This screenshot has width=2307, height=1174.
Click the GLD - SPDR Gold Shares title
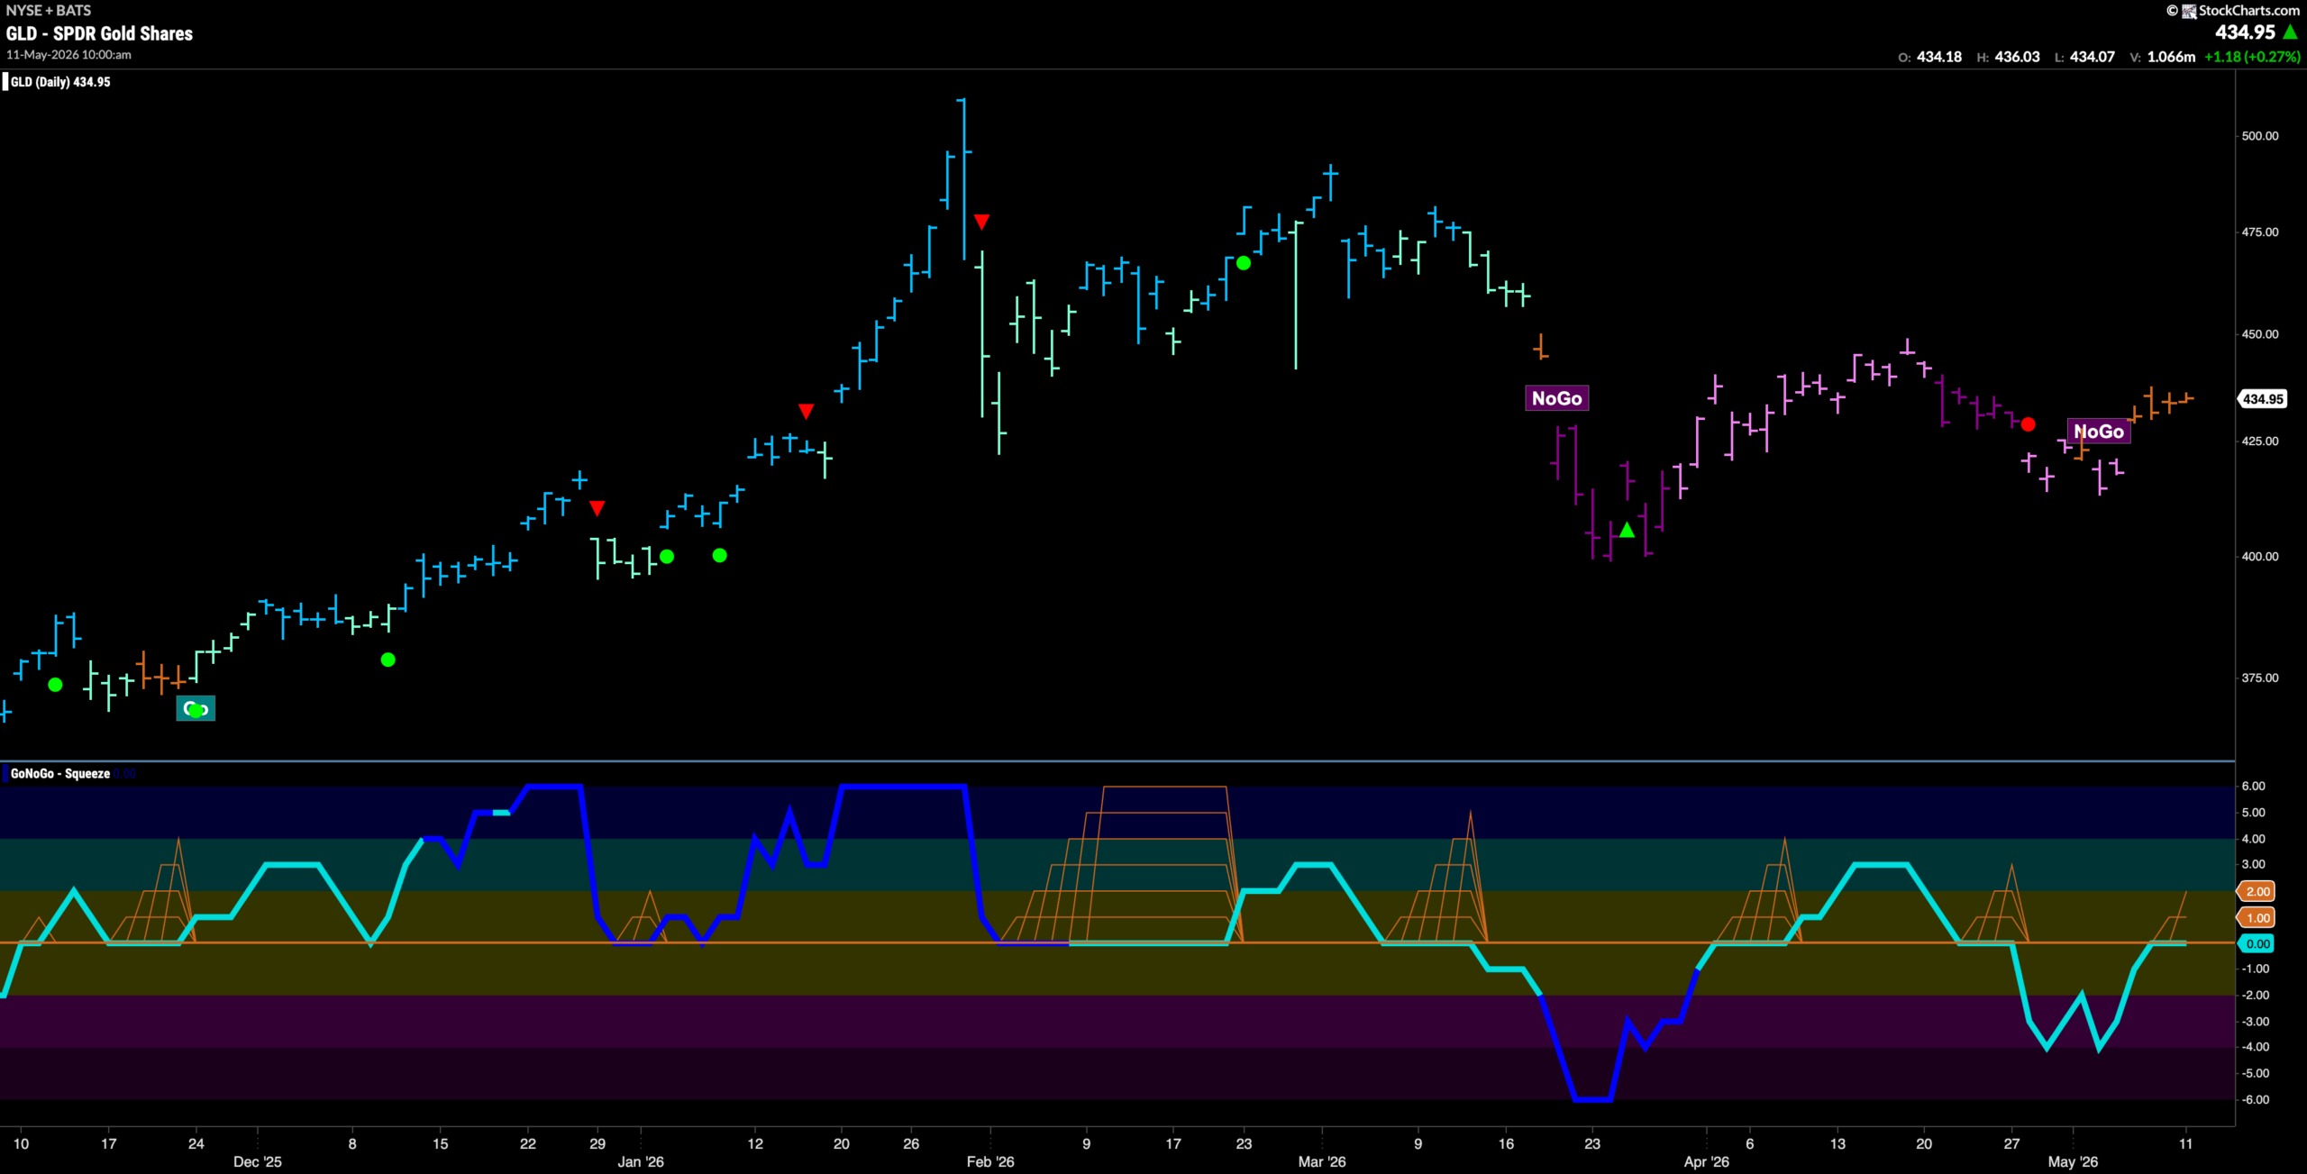[x=99, y=33]
